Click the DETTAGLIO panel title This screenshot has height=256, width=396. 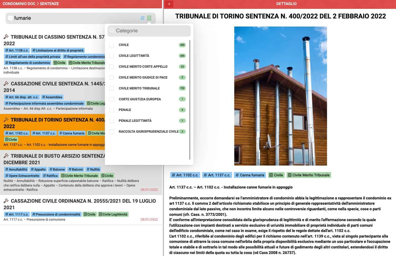[x=286, y=4]
